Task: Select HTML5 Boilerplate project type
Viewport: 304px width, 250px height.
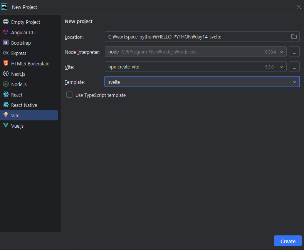Action: tap(29, 63)
